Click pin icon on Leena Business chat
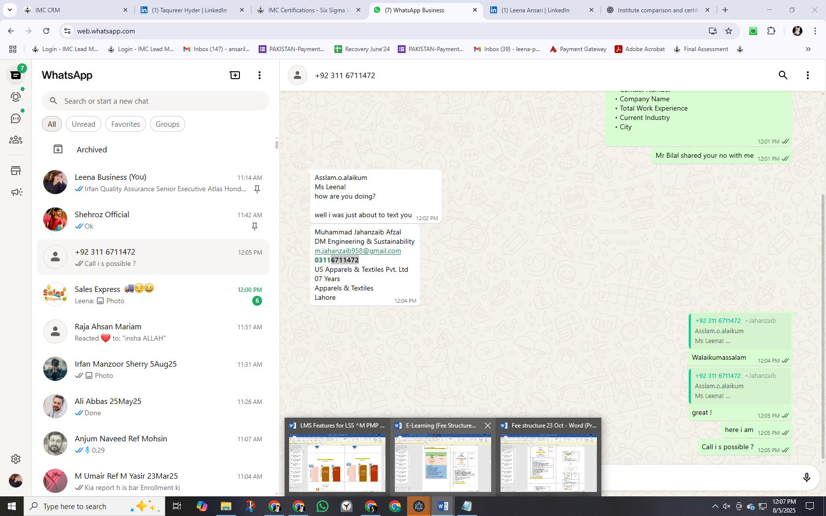This screenshot has height=516, width=826. tap(257, 189)
